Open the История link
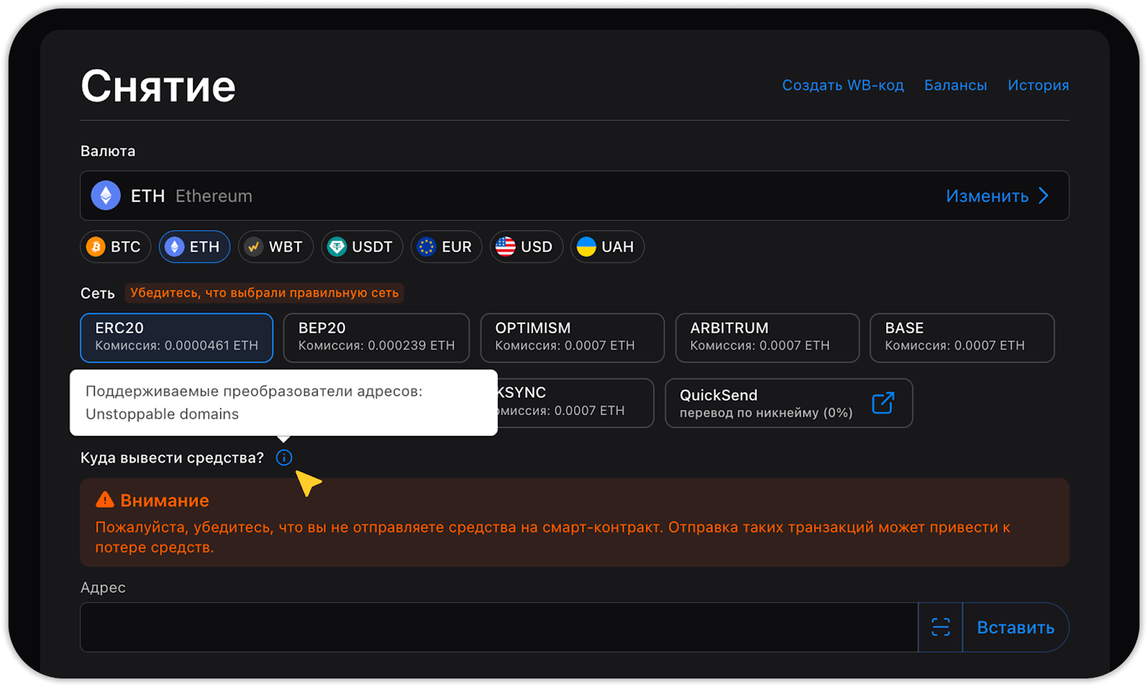Image resolution: width=1148 pixels, height=687 pixels. (x=1038, y=85)
